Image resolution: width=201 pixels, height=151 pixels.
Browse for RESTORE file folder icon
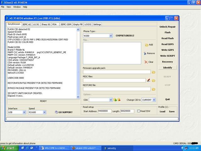pos(154,89)
